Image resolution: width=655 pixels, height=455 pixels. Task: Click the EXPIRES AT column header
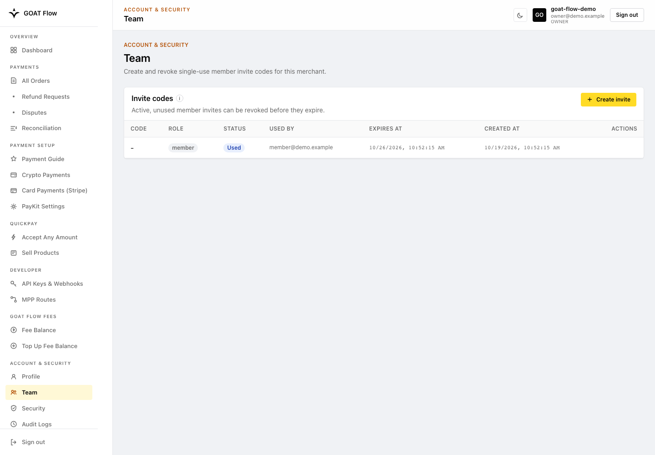385,129
